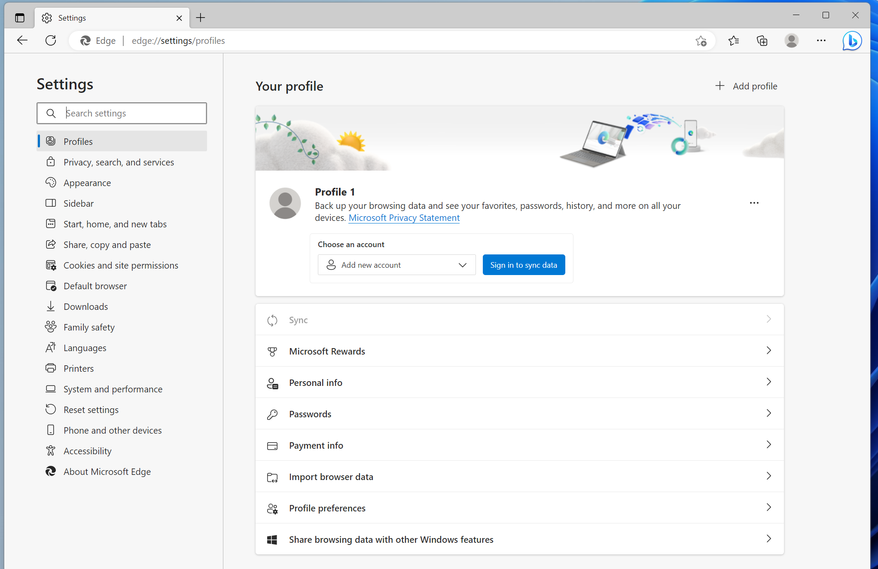Click the Windows logo icon in share row
The image size is (878, 569).
272,540
